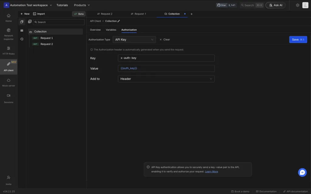This screenshot has height=194, width=311.
Task: Click the info icon in API Key notice
Action: click(148, 167)
